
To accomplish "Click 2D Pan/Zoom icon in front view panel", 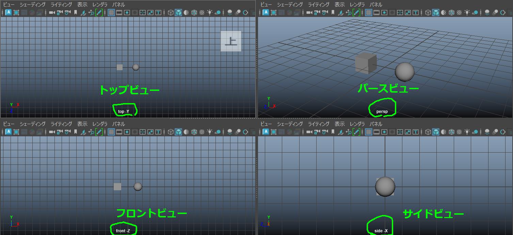I will click(91, 132).
